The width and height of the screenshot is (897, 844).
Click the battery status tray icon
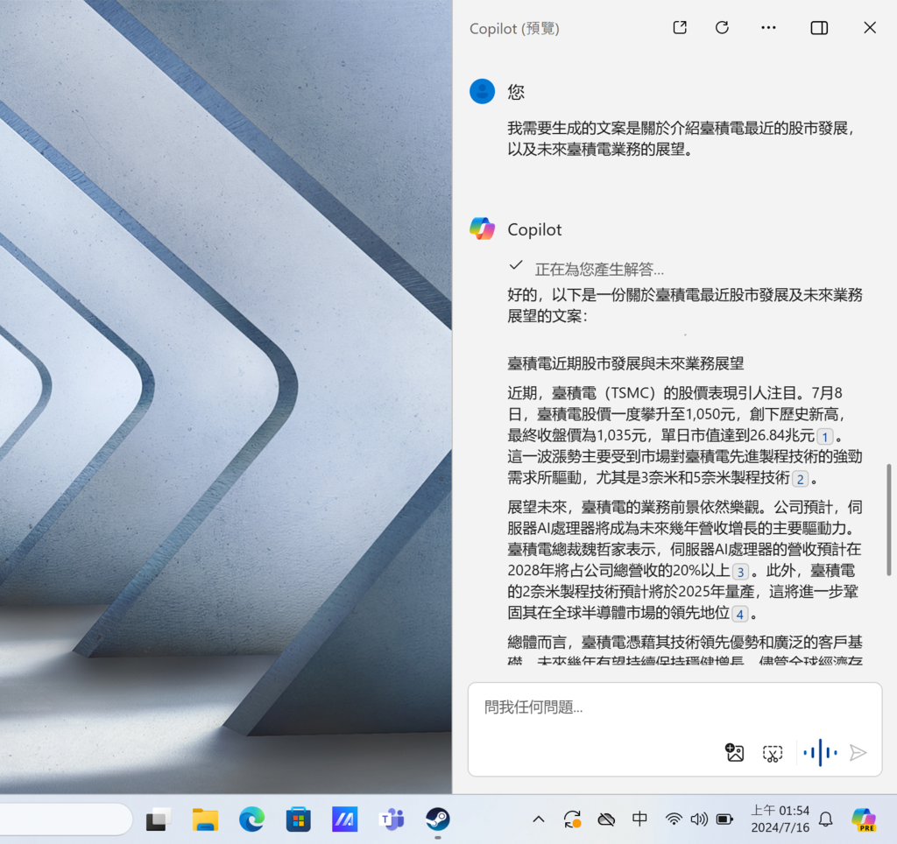pos(724,819)
